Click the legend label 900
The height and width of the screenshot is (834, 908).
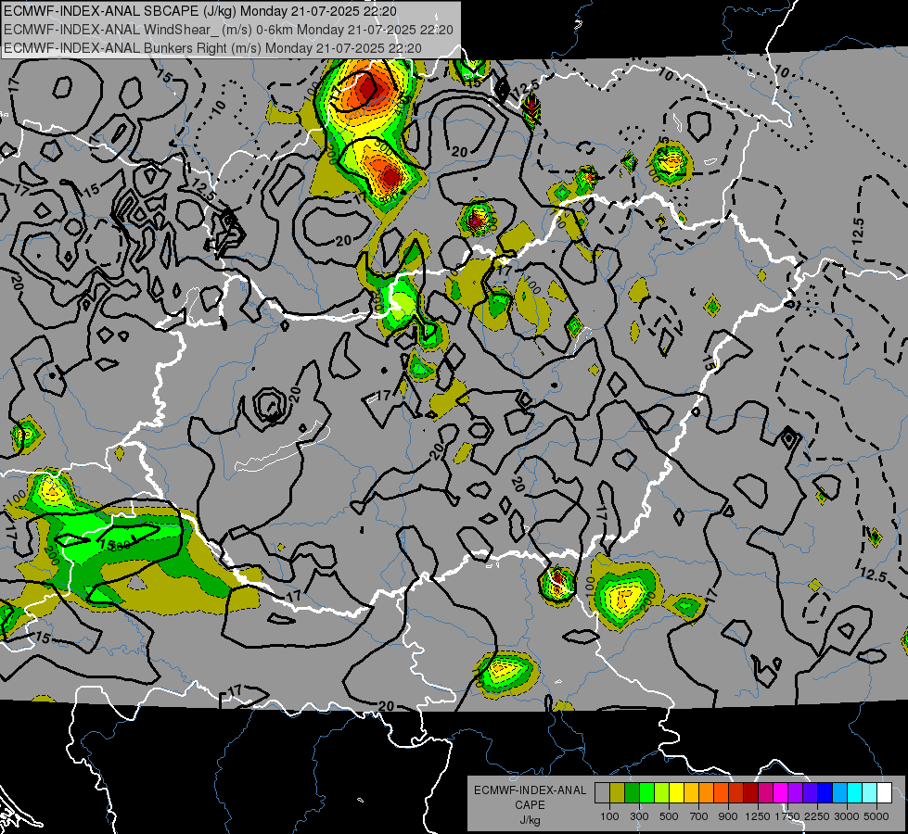(x=728, y=816)
